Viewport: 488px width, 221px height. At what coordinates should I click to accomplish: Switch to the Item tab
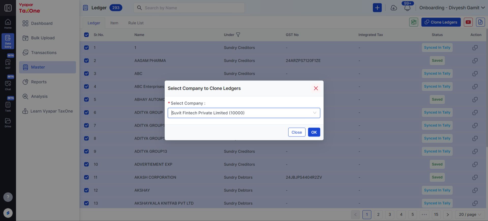click(114, 23)
